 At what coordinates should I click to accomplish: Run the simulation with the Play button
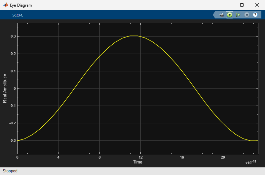[x=230, y=15]
